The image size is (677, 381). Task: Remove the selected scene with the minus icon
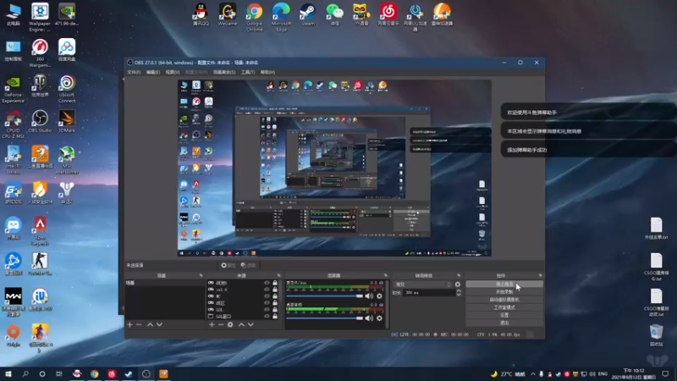(139, 324)
